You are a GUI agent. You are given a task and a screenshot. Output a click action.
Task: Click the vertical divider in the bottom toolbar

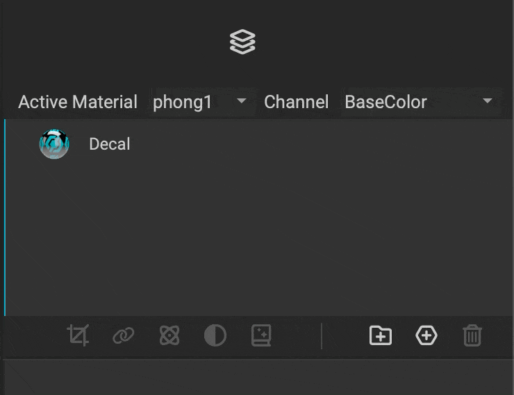(x=322, y=336)
